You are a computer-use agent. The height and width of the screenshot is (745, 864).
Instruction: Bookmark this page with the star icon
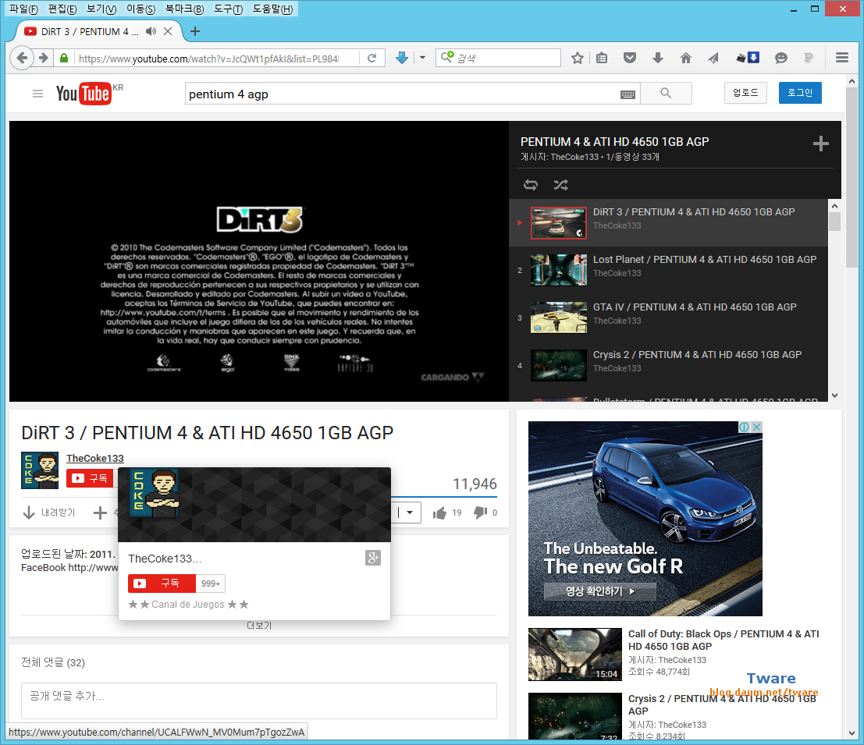[577, 58]
